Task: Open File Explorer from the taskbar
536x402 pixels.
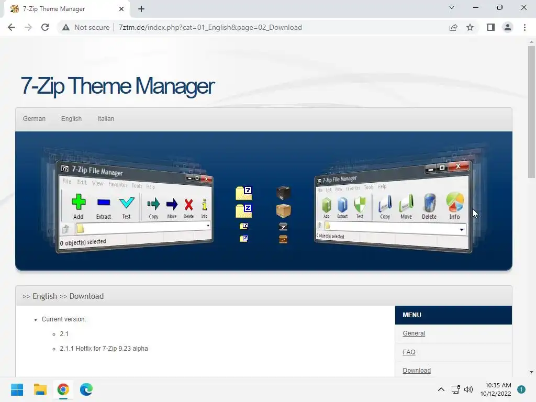Action: coord(40,389)
